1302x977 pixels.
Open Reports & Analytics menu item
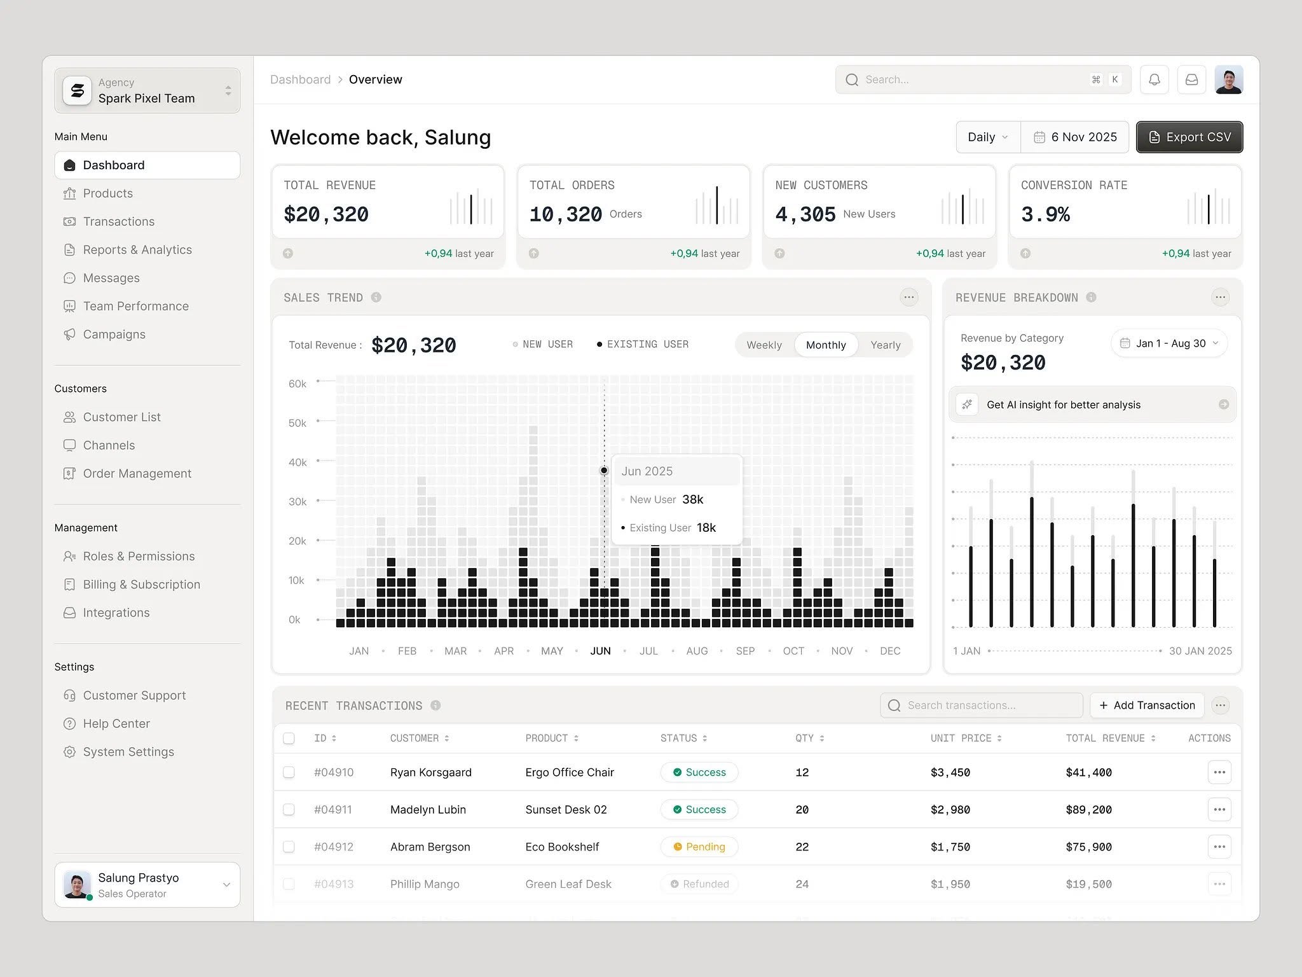click(137, 250)
